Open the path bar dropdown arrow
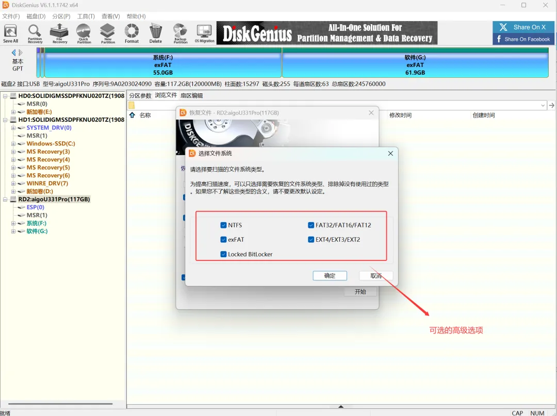 pyautogui.click(x=543, y=106)
